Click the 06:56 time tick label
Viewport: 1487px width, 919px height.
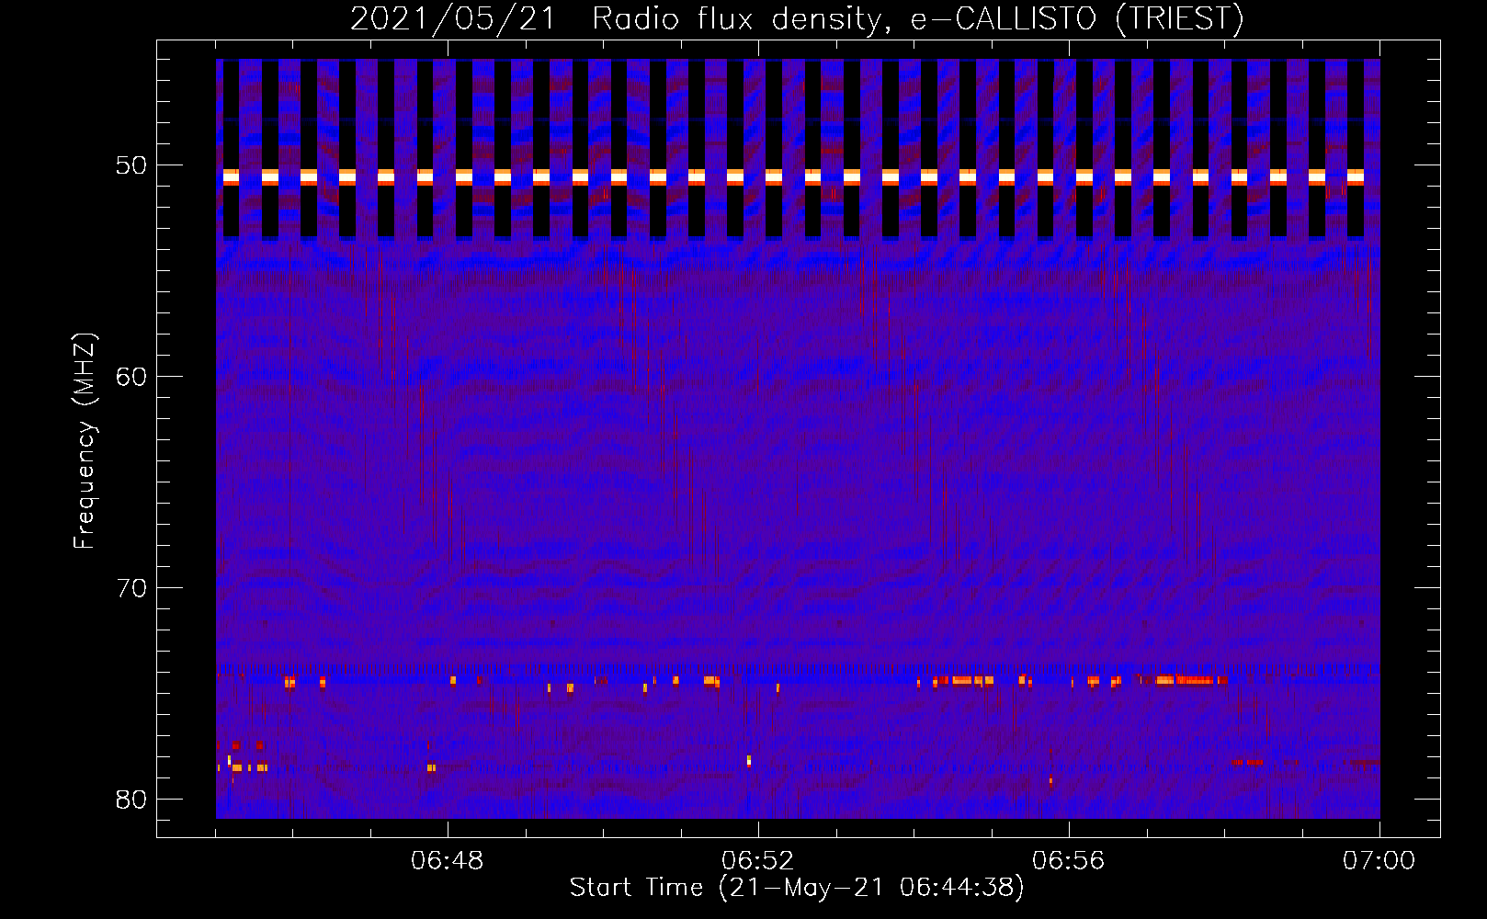click(1069, 861)
